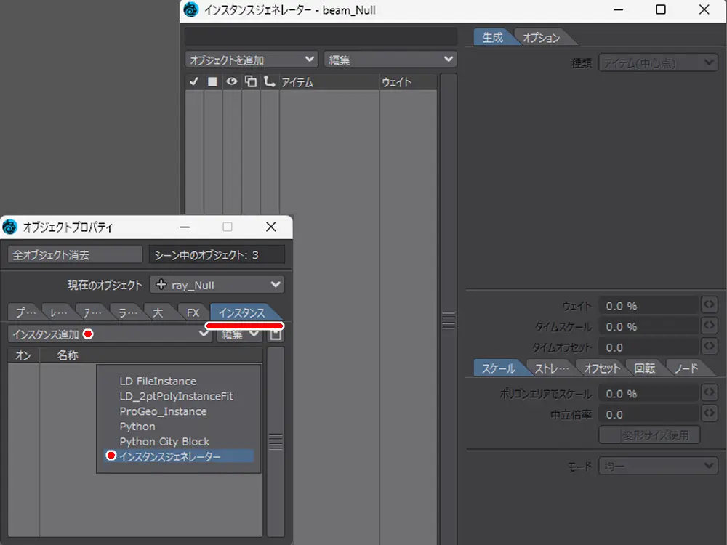Click the hierarchy bone column header icon
Image resolution: width=727 pixels, height=545 pixels.
coord(270,82)
